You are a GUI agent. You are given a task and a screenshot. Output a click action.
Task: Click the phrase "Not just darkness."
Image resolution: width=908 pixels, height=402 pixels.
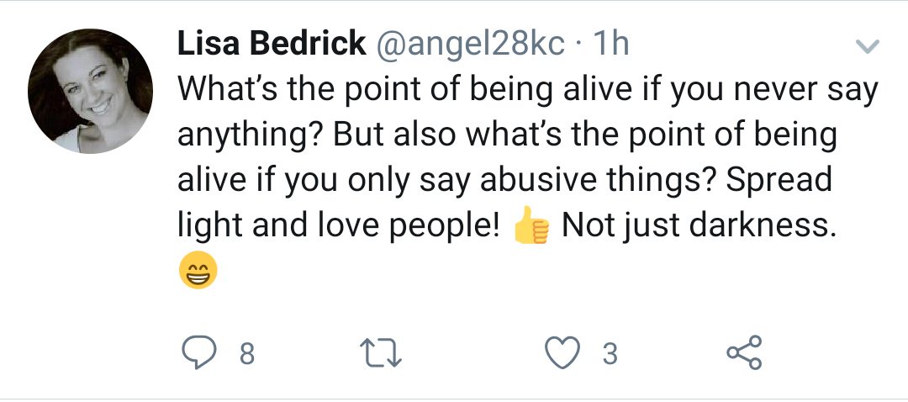(x=699, y=225)
